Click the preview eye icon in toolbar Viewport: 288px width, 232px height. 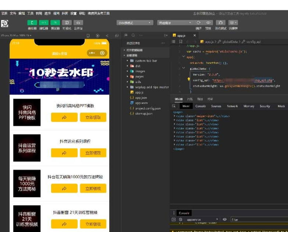tap(208, 22)
